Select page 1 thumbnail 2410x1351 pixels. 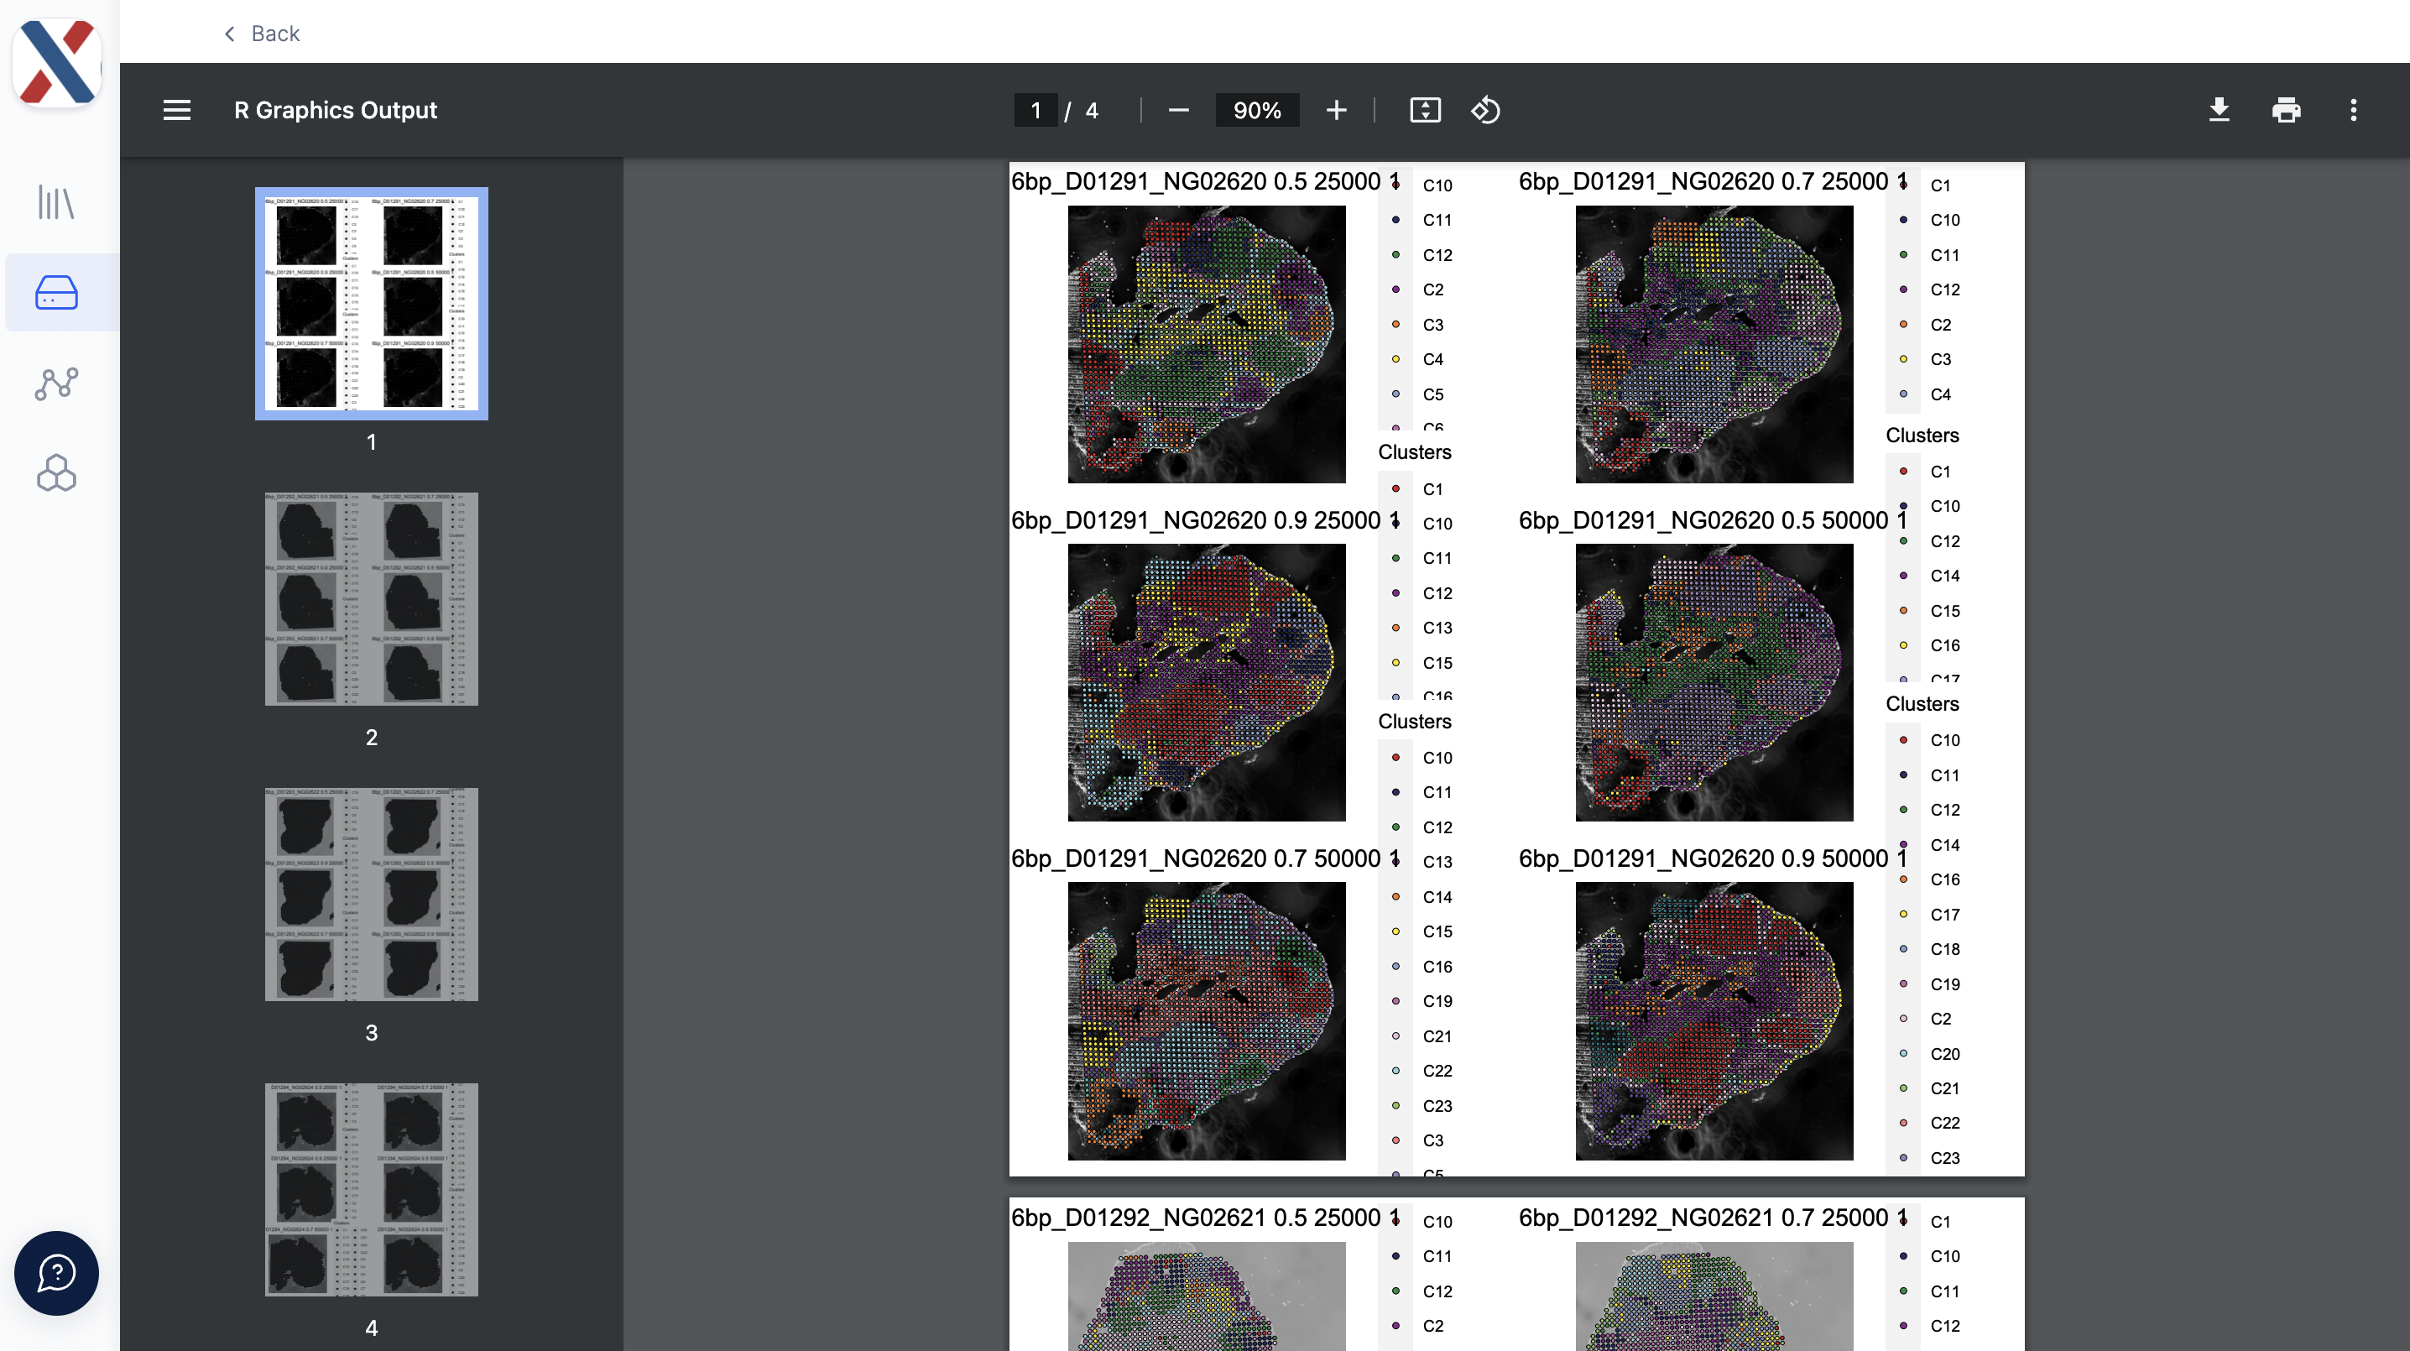(372, 304)
